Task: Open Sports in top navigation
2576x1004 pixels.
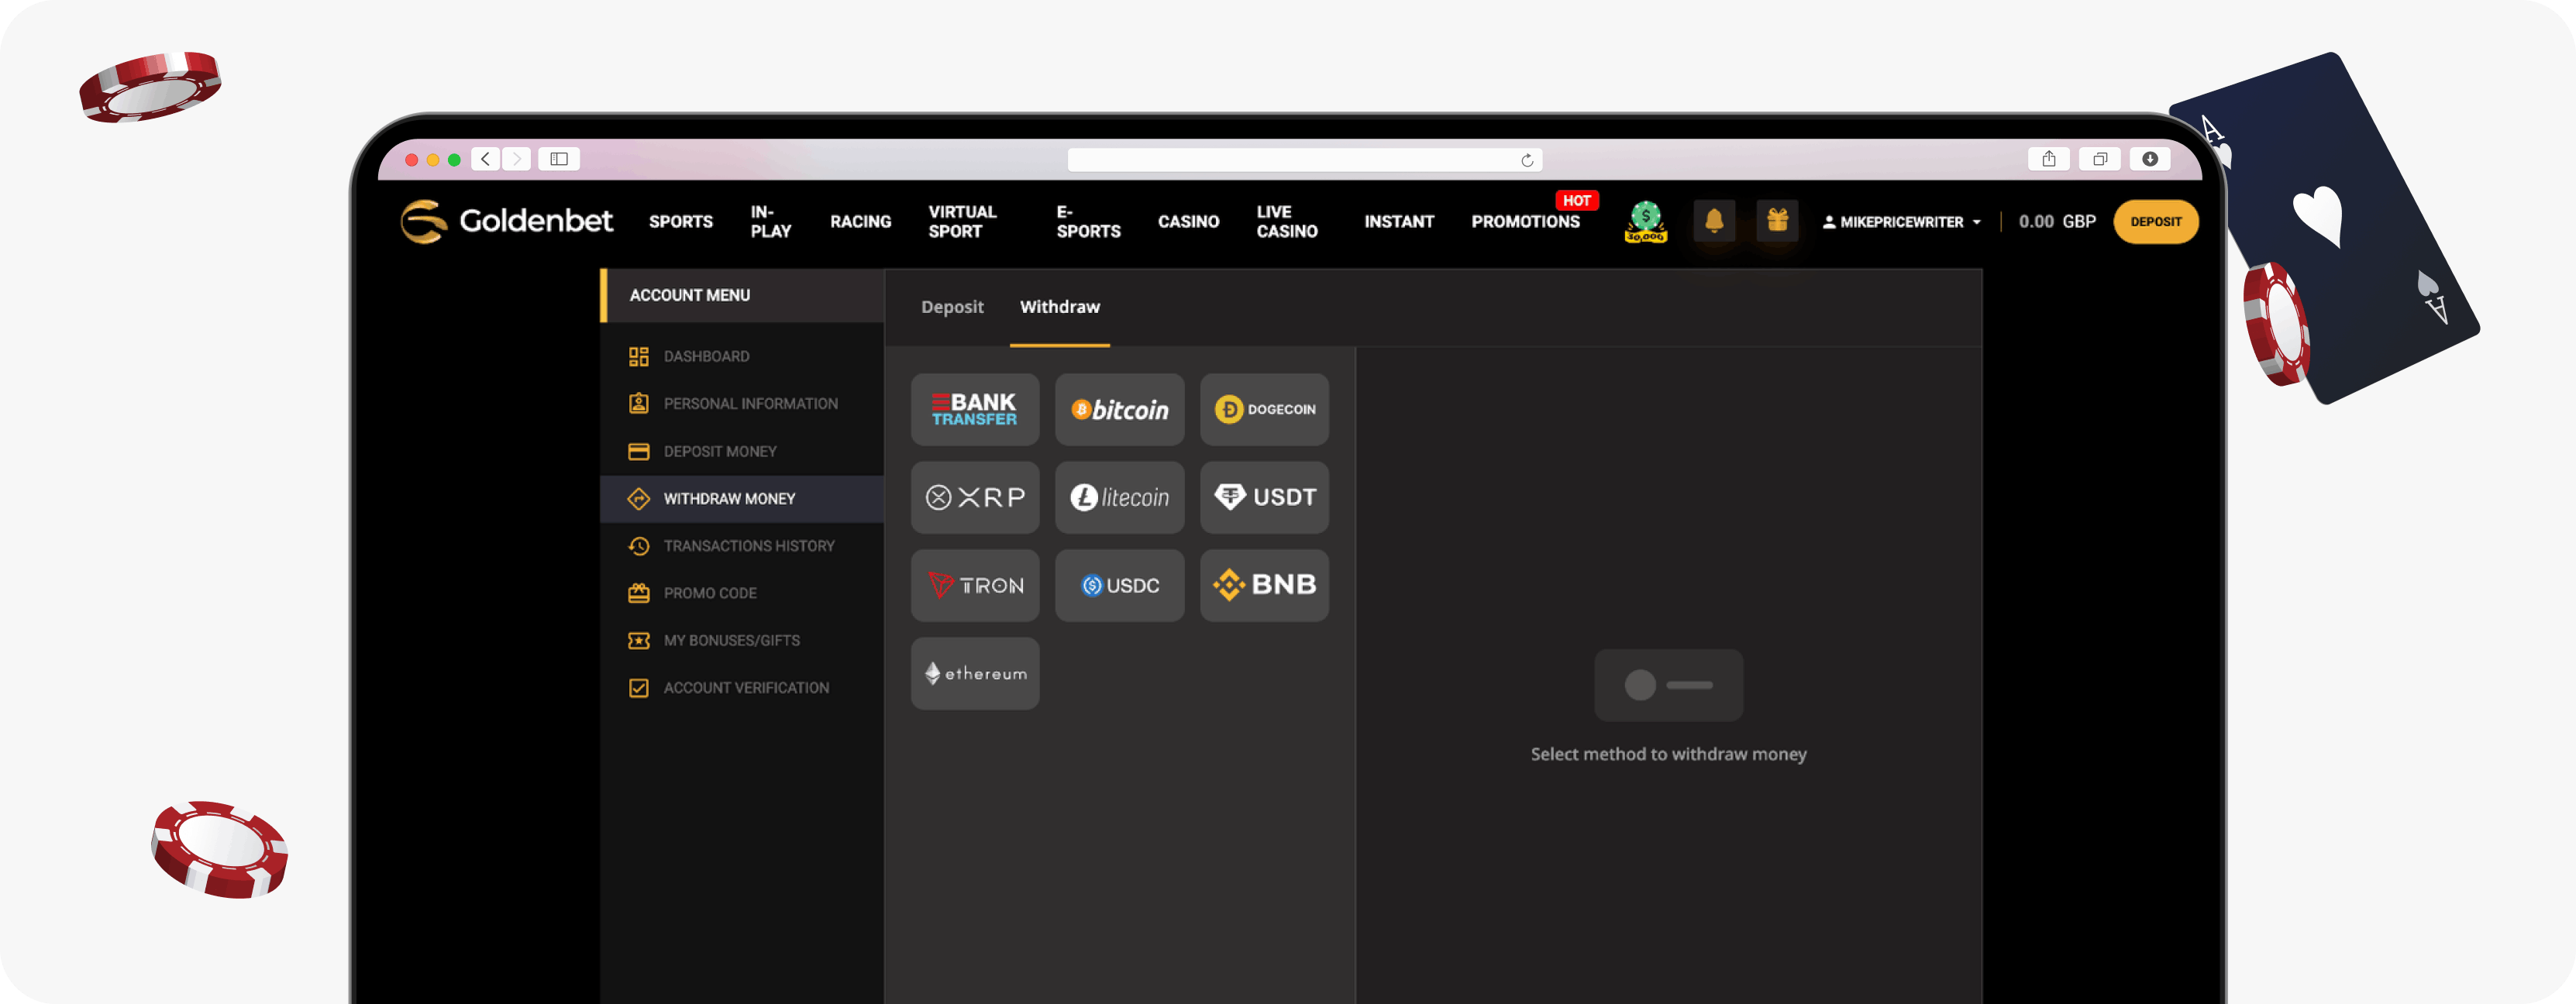Action: 681,221
